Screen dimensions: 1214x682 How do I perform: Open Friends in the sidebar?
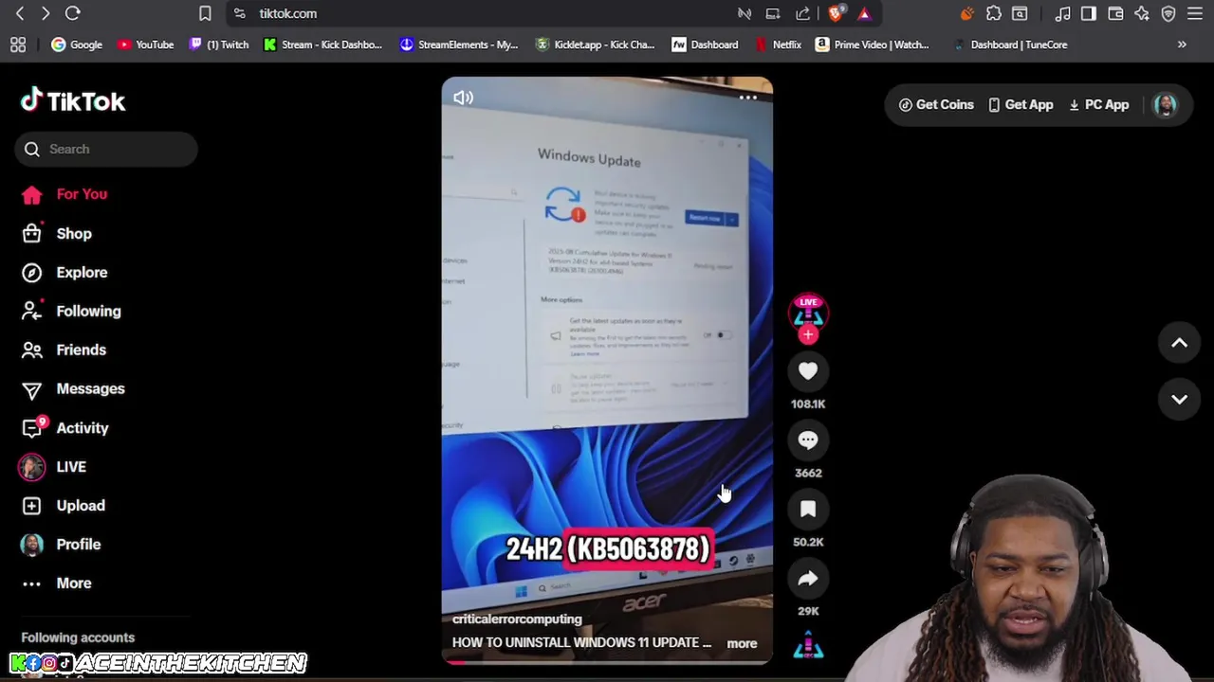tap(65, 350)
